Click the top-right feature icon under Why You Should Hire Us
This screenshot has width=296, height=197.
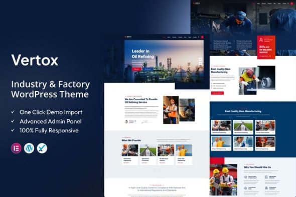pos(266,177)
